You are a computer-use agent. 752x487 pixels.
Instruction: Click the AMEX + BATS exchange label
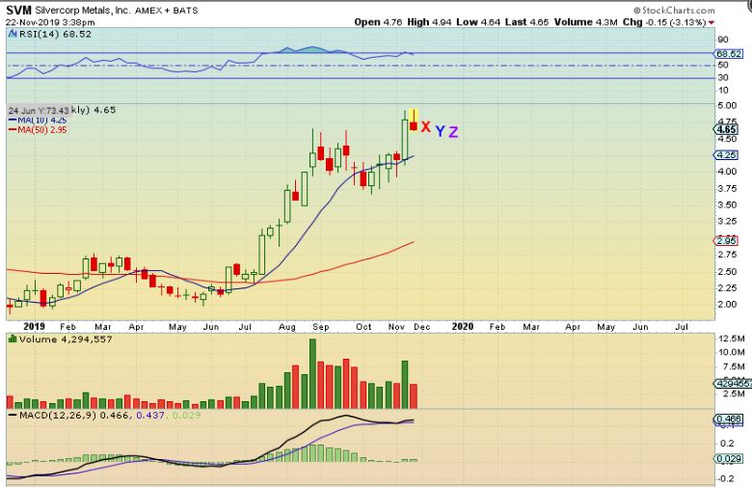point(167,10)
